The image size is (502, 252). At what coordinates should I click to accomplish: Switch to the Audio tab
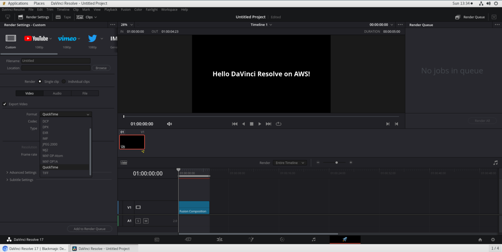57,93
